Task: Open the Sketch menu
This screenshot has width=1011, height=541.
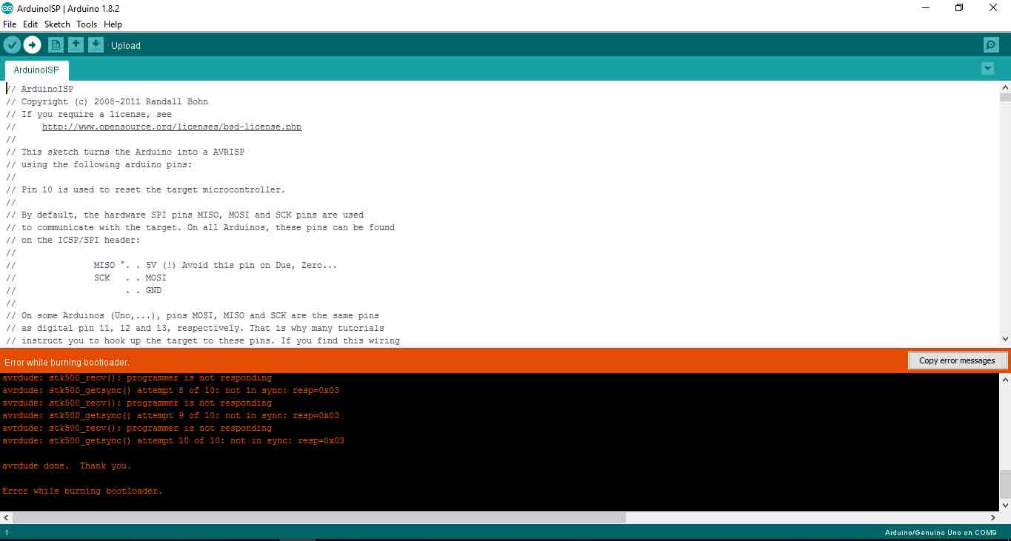Action: [57, 24]
